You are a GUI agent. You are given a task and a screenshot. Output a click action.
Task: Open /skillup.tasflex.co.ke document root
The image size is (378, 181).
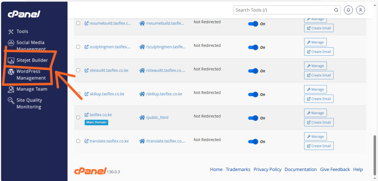[161, 94]
